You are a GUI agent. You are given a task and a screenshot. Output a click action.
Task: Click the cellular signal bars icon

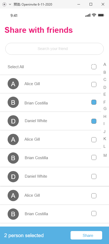tap(88, 15)
